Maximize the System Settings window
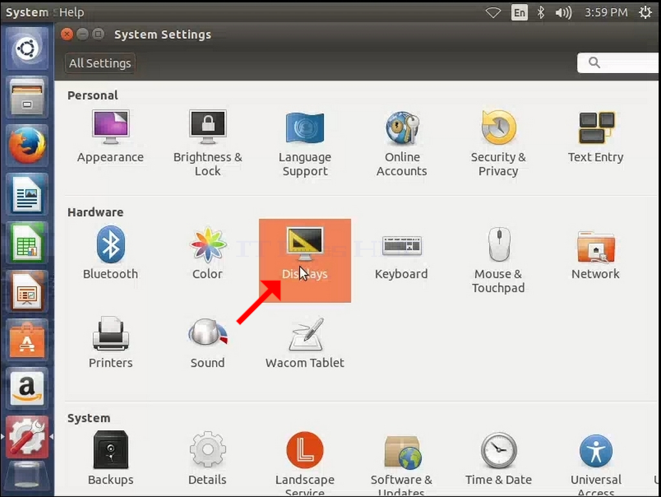The height and width of the screenshot is (497, 661). [x=98, y=34]
